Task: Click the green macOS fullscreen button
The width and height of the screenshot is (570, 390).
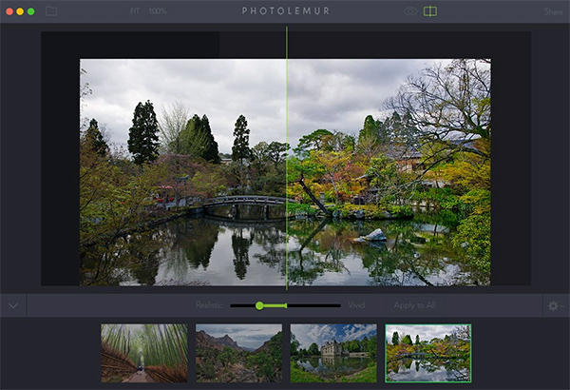Action: pyautogui.click(x=31, y=11)
